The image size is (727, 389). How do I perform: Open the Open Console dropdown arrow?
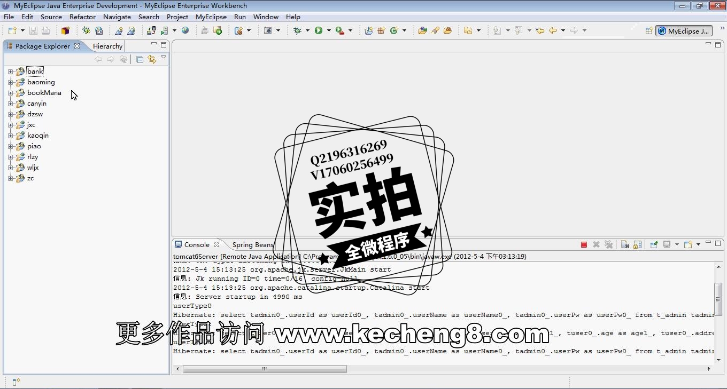tap(698, 244)
